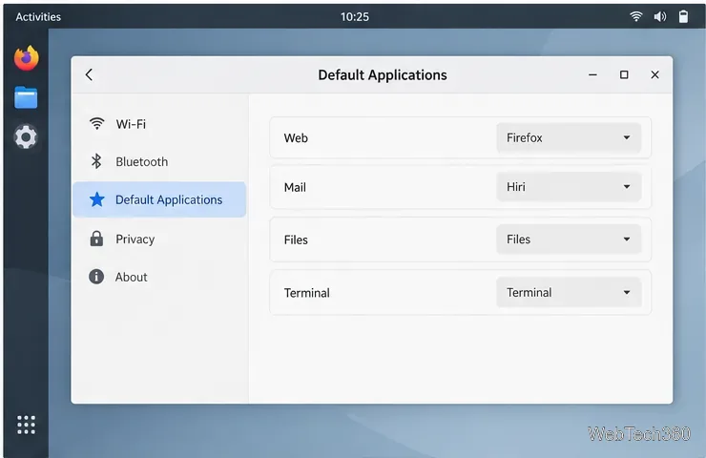The width and height of the screenshot is (706, 458).
Task: Click the padlock icon beside Privacy
Action: click(96, 239)
